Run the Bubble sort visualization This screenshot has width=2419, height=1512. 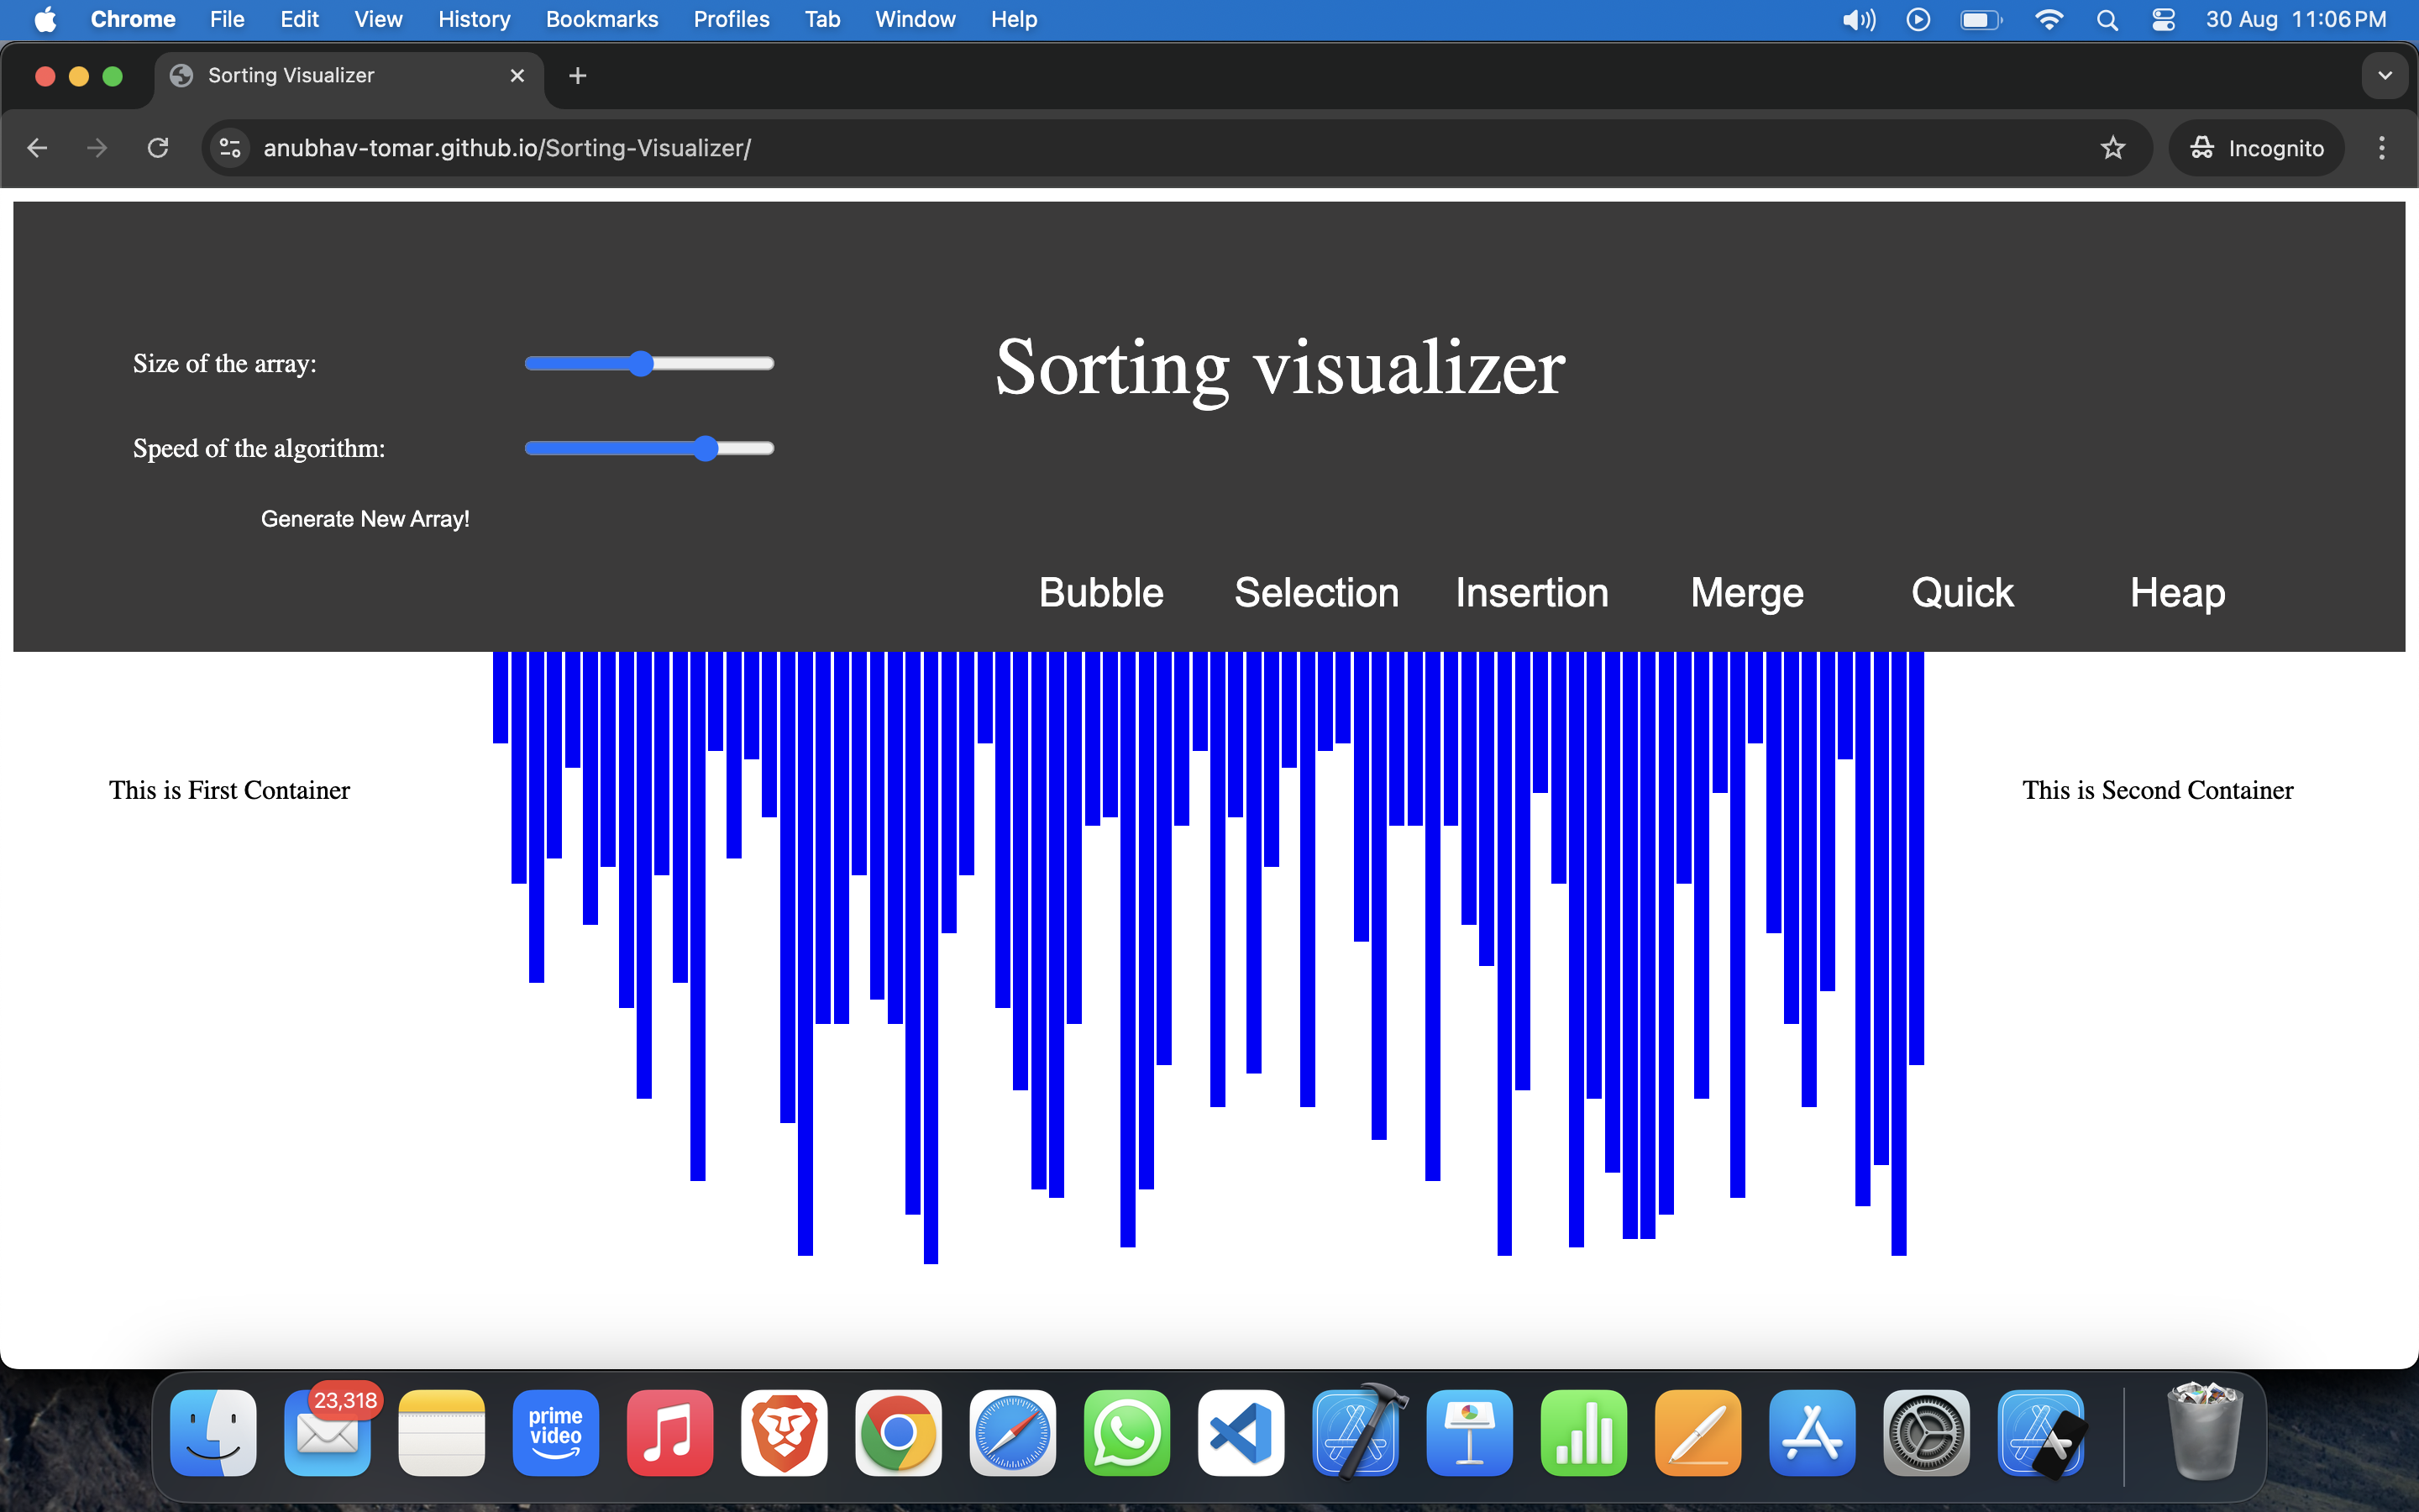(1100, 592)
